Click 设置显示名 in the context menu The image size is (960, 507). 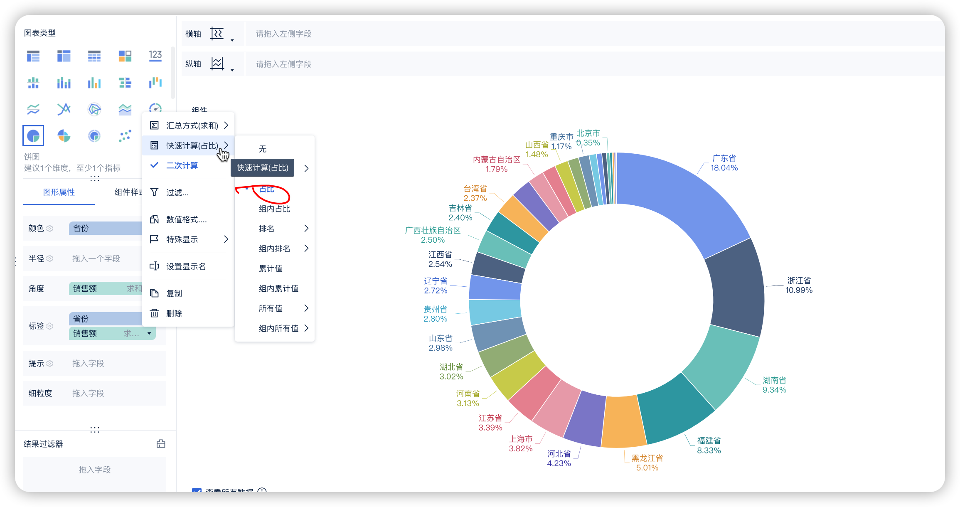(x=188, y=266)
